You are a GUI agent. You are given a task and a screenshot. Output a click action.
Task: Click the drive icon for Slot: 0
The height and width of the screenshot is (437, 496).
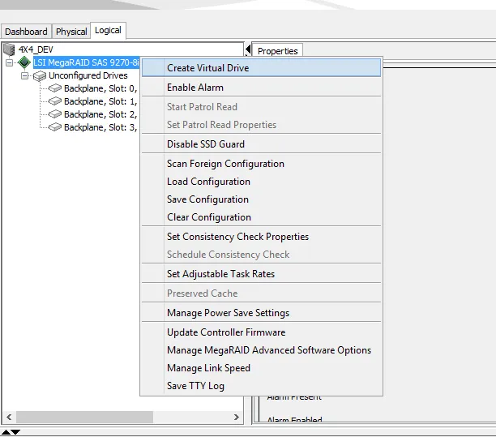pos(55,88)
